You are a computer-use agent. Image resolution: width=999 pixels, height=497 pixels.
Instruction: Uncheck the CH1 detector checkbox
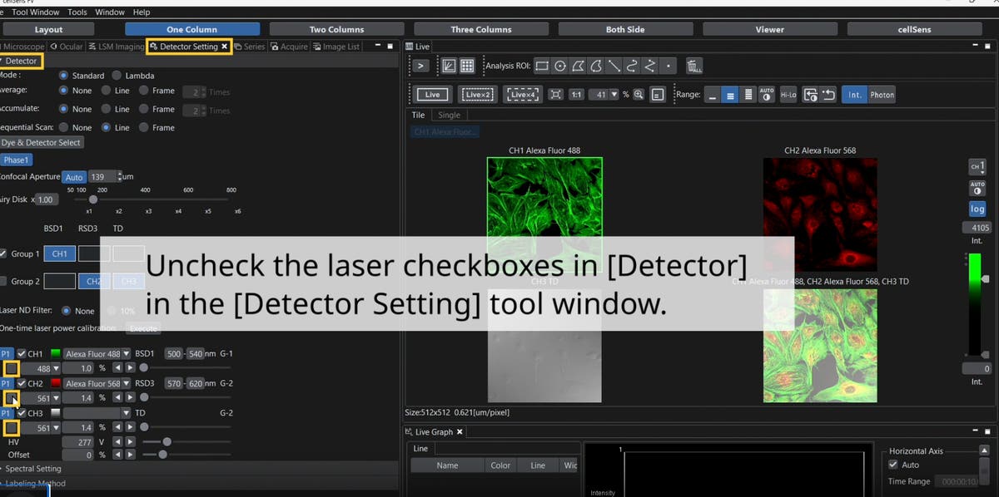coord(22,353)
